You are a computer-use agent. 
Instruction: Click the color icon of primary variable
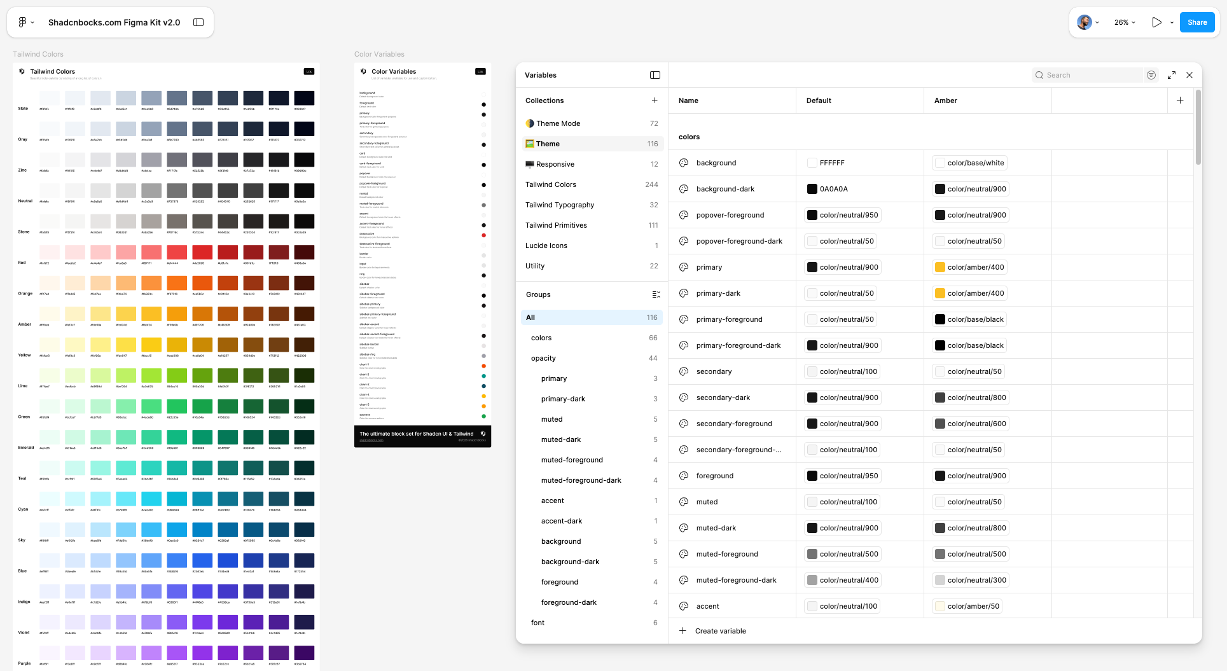(x=684, y=267)
